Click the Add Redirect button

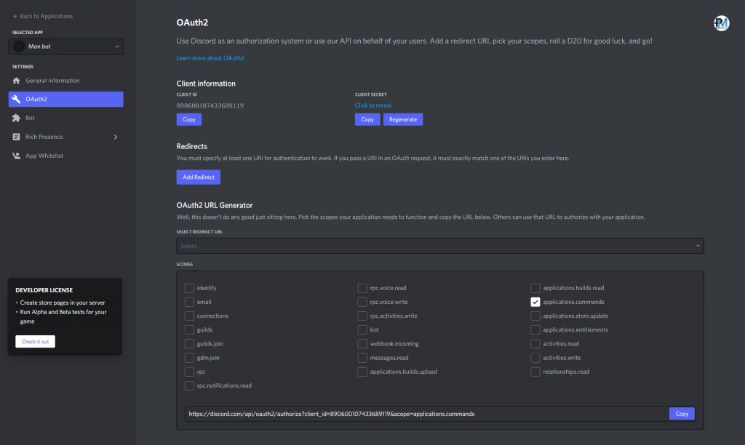[198, 177]
